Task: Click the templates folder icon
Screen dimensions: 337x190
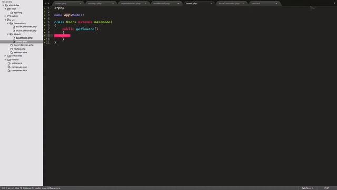Action: tap(9, 56)
